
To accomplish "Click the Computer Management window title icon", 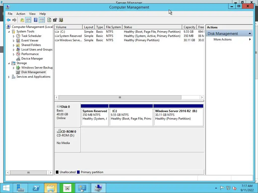I will (x=8, y=7).
